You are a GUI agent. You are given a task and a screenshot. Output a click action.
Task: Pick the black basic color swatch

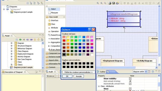(x=64, y=55)
